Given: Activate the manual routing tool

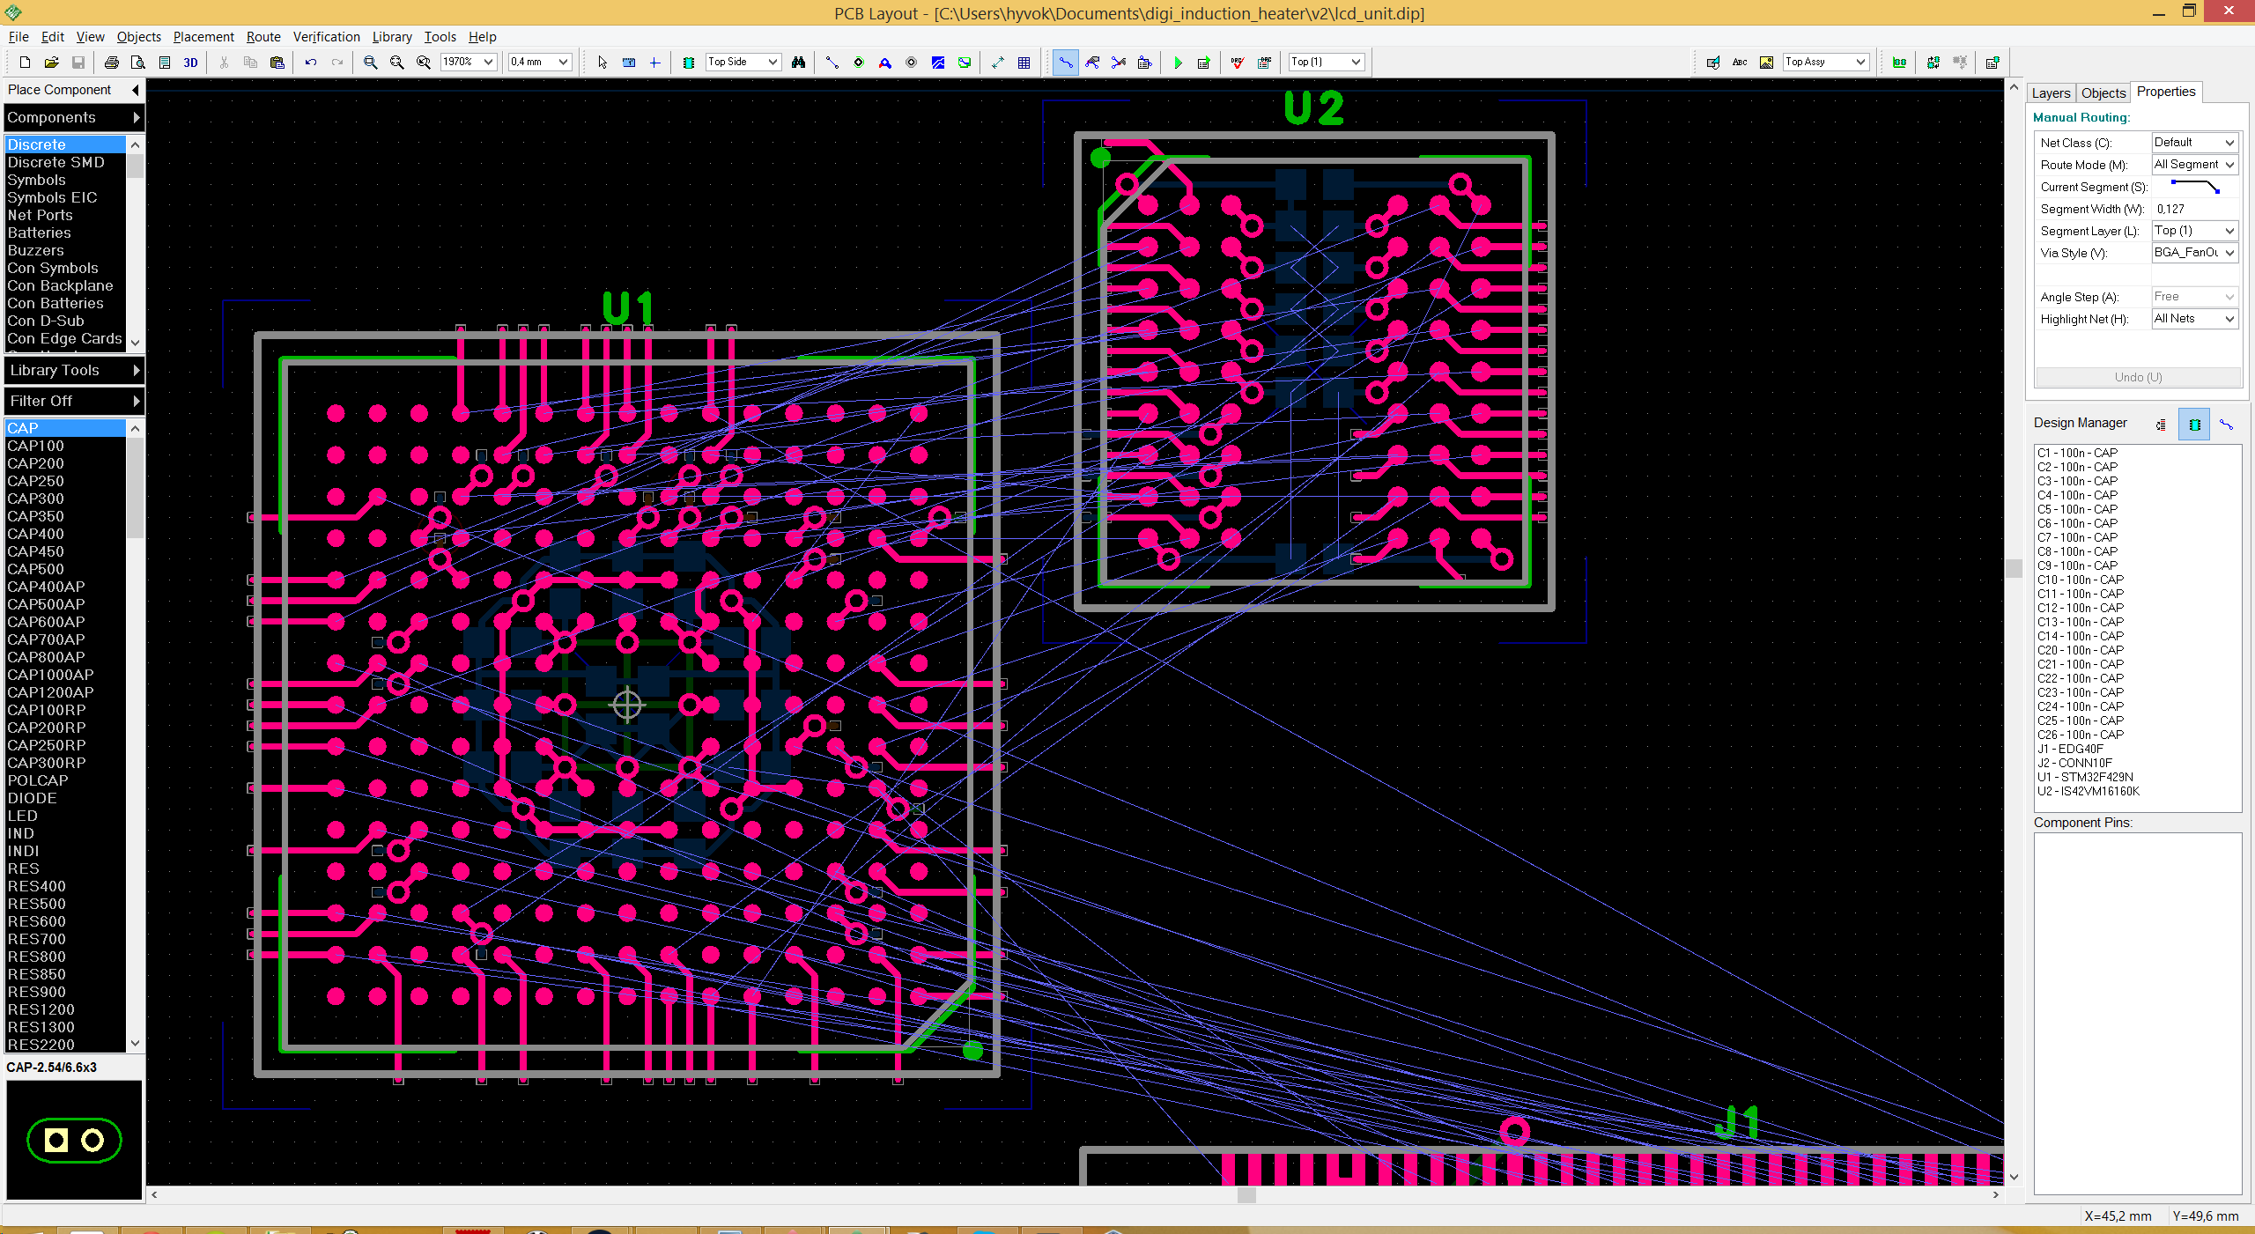Looking at the screenshot, I should (1065, 62).
